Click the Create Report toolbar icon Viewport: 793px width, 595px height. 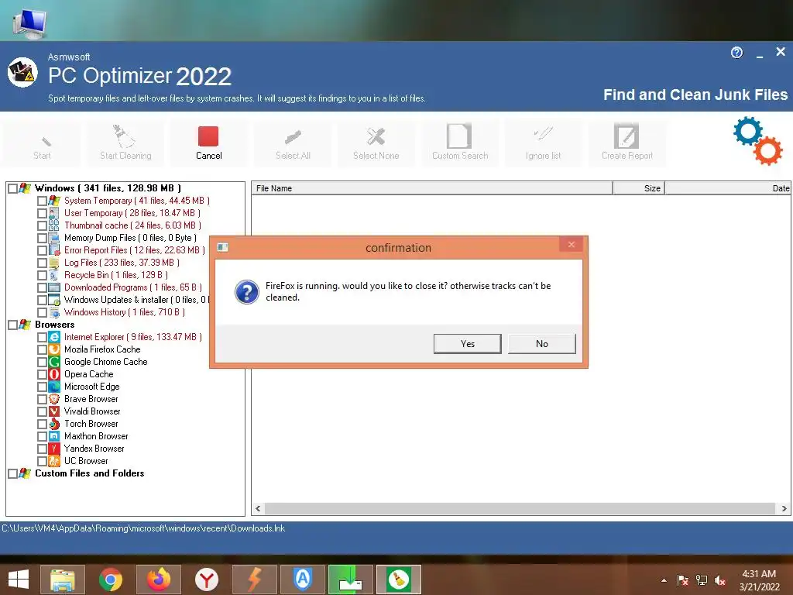pyautogui.click(x=626, y=136)
